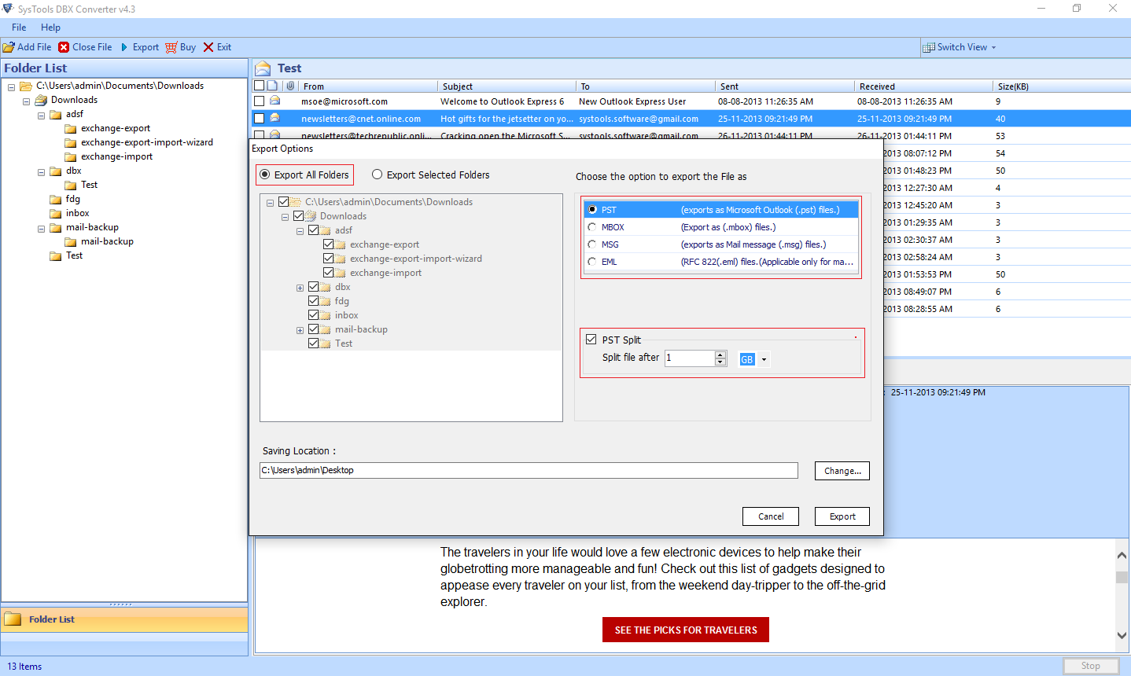Collapse adsf node in Folder List
The image size is (1131, 676).
pyautogui.click(x=41, y=115)
